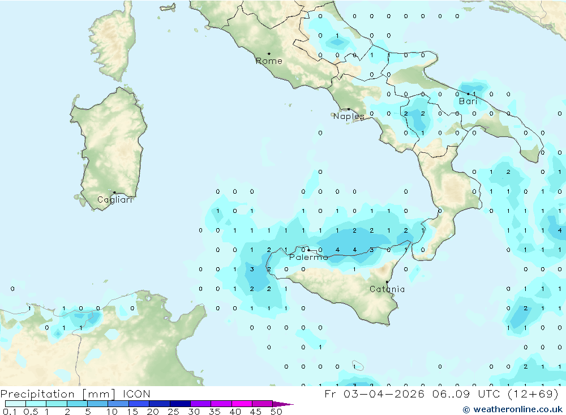The image size is (566, 415).
Task: Click the Palermo city label
Action: (x=308, y=257)
